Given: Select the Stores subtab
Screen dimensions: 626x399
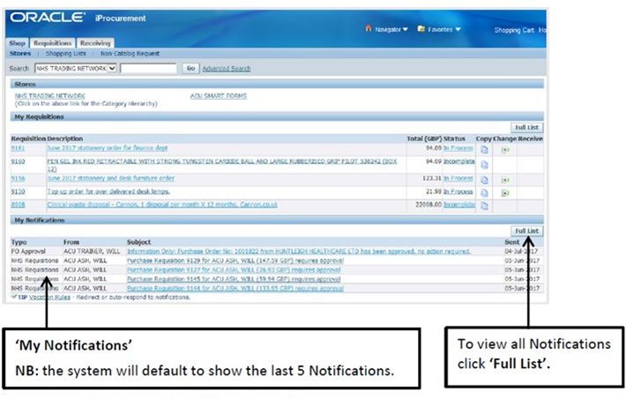Looking at the screenshot, I should (20, 53).
